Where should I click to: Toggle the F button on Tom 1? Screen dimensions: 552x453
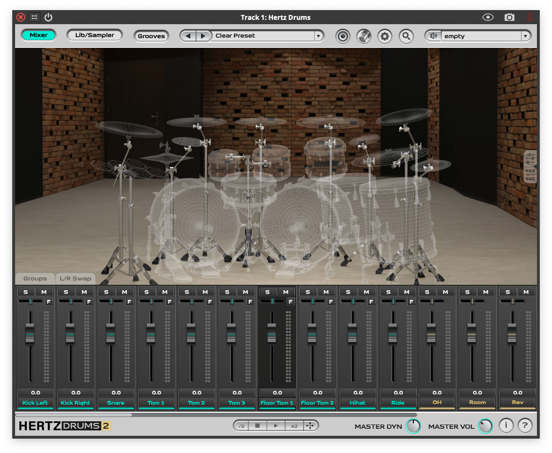169,301
